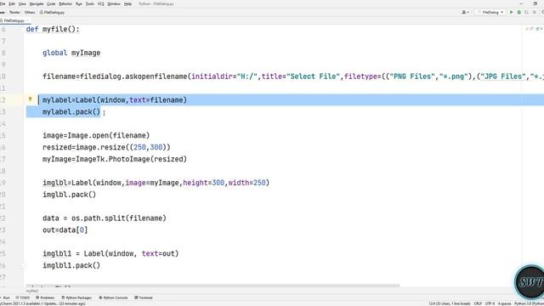Viewport: 544px width, 306px height.
Task: Click the 'out=data[0]' line
Action: [65, 230]
